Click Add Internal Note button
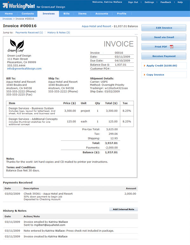Screen dimensions: 190x245 click(123, 209)
